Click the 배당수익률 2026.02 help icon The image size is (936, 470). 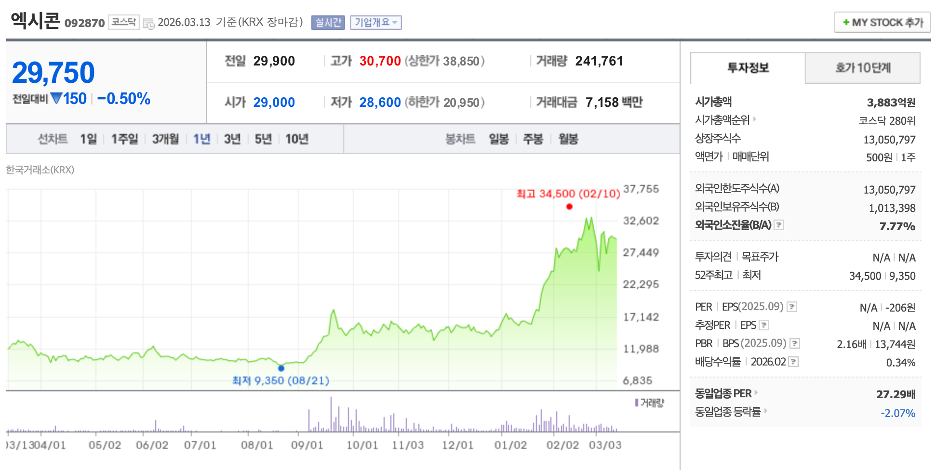[x=793, y=362]
